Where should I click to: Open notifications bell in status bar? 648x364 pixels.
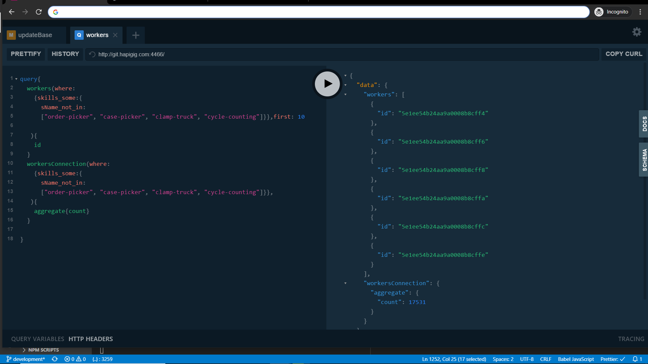[635, 359]
